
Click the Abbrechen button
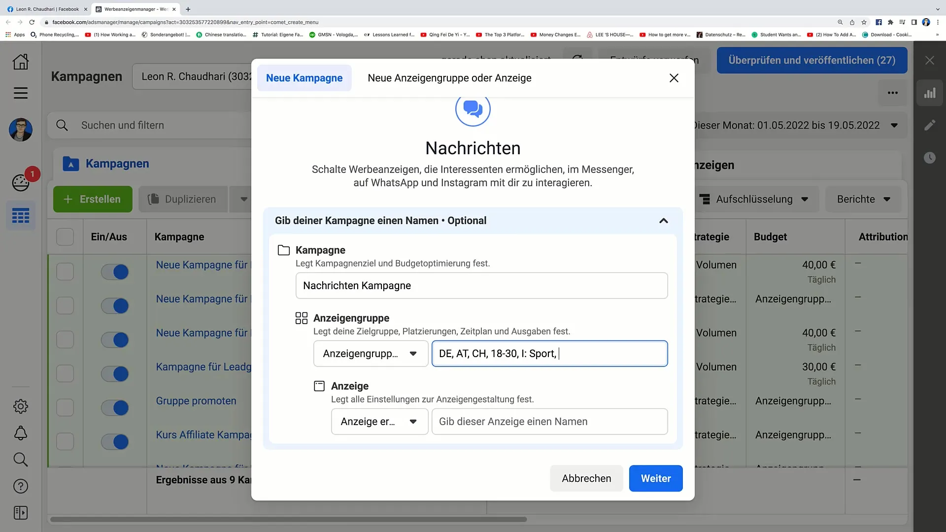point(586,478)
